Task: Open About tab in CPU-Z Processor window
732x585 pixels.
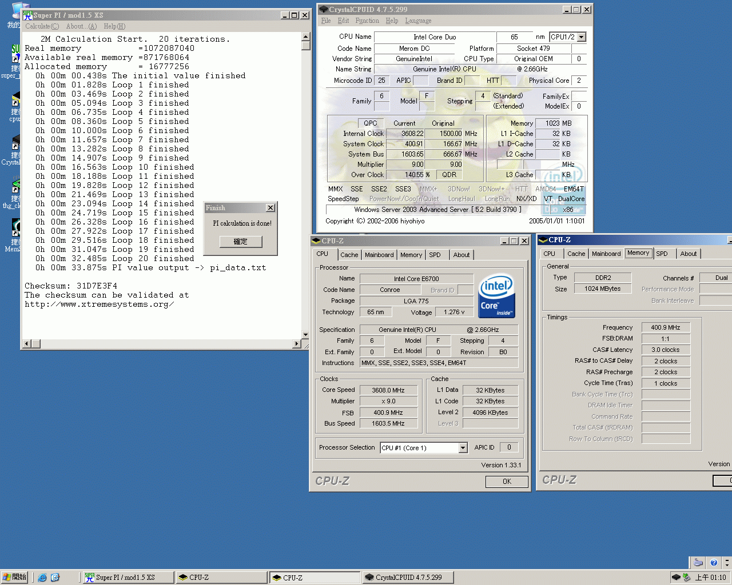Action: [462, 255]
